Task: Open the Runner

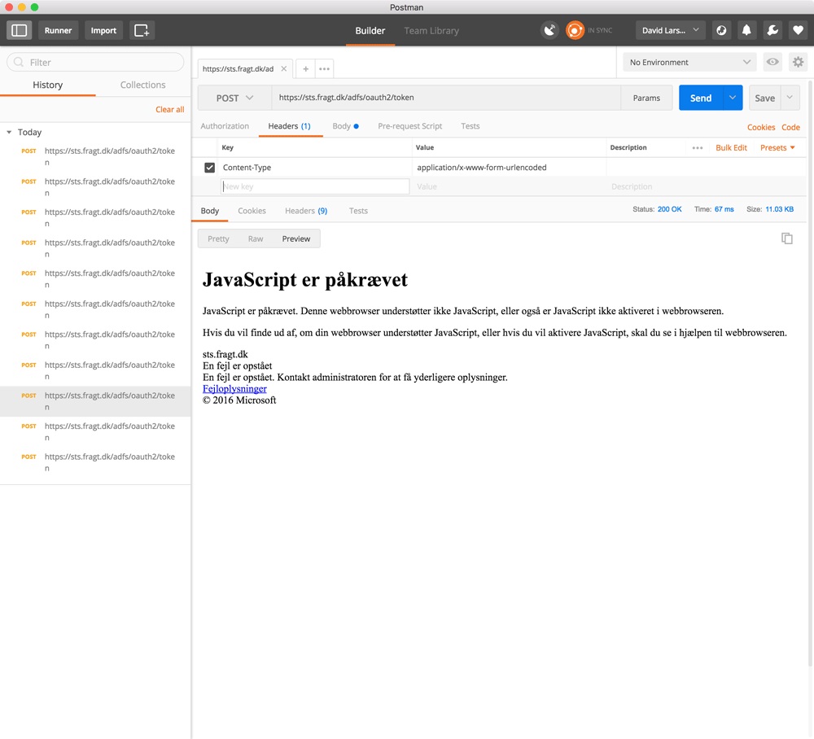Action: point(58,30)
